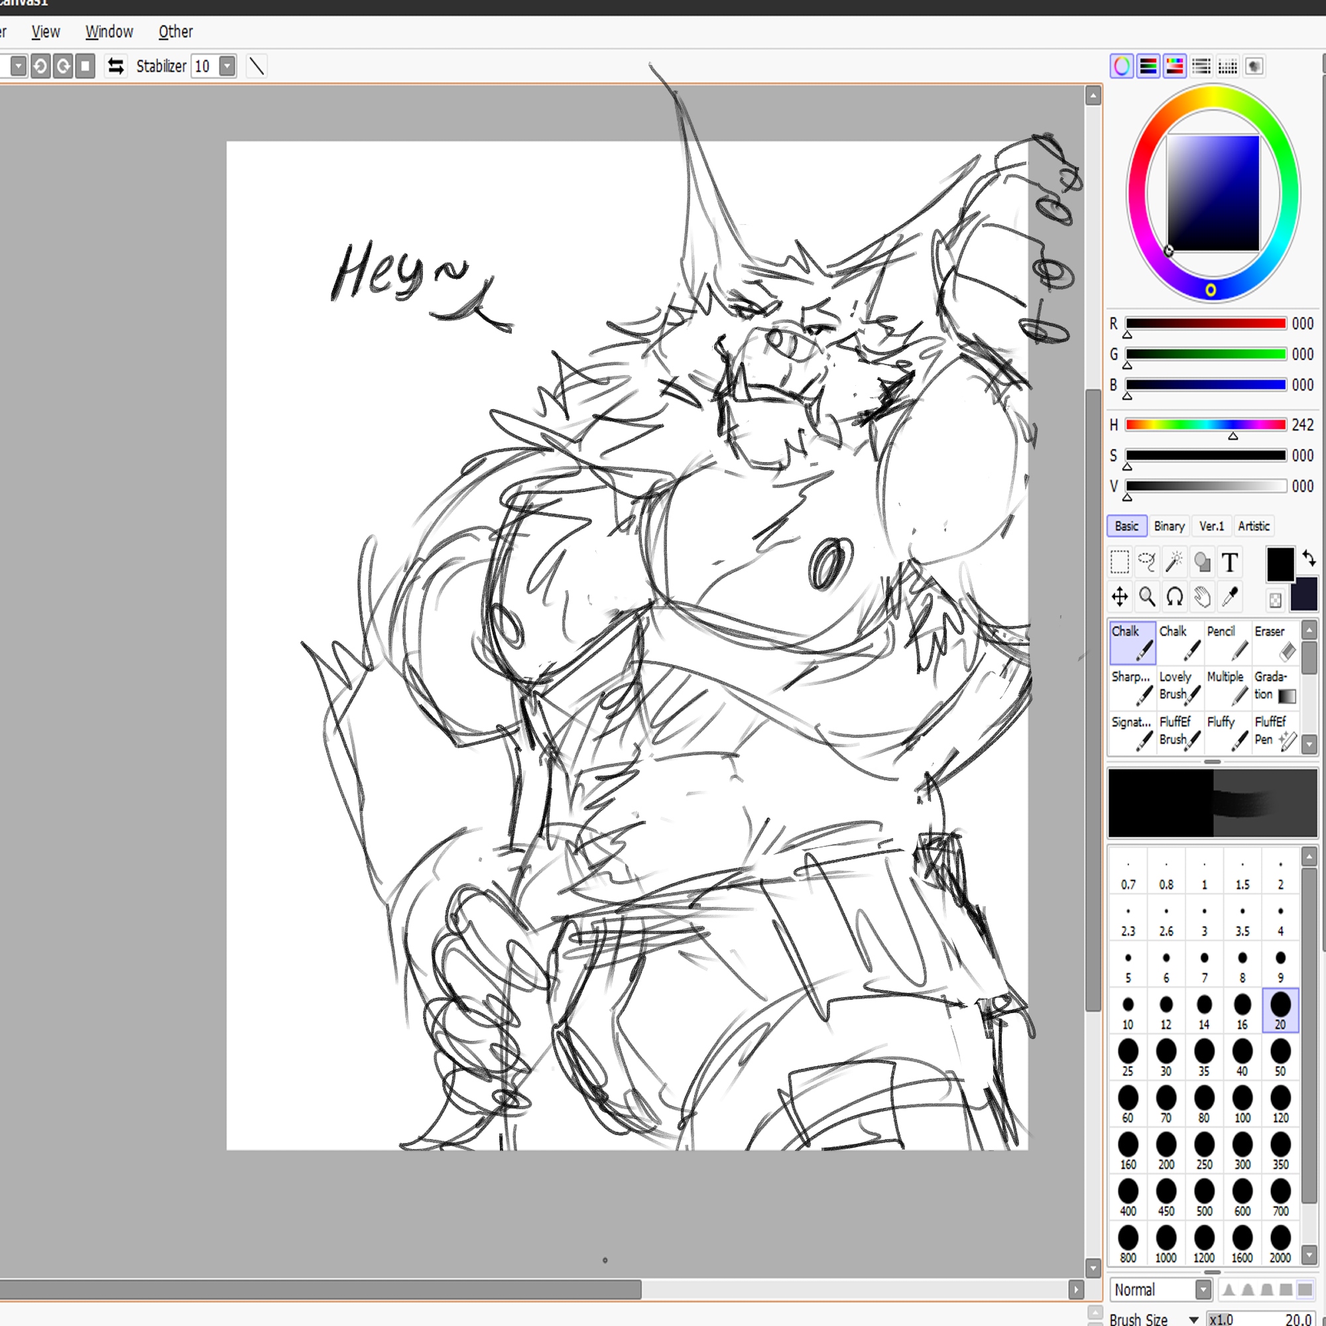Image resolution: width=1326 pixels, height=1326 pixels.
Task: Open the Normal blending mode dropdown
Action: click(x=1203, y=1290)
